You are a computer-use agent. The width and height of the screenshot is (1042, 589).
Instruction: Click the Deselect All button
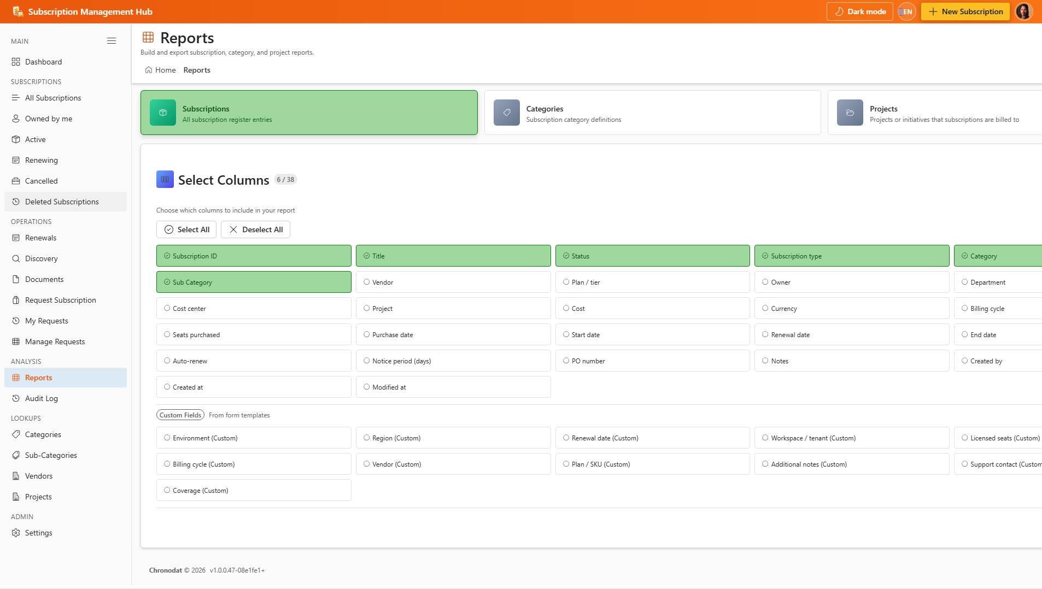(x=255, y=229)
